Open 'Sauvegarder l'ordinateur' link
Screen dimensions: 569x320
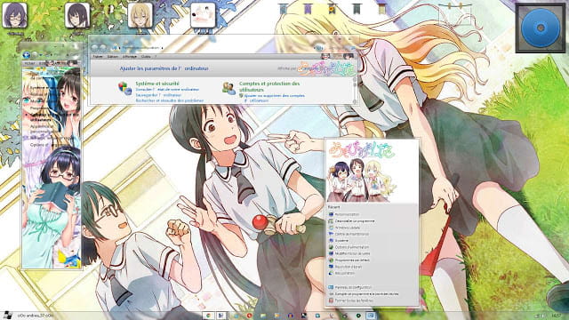158,95
